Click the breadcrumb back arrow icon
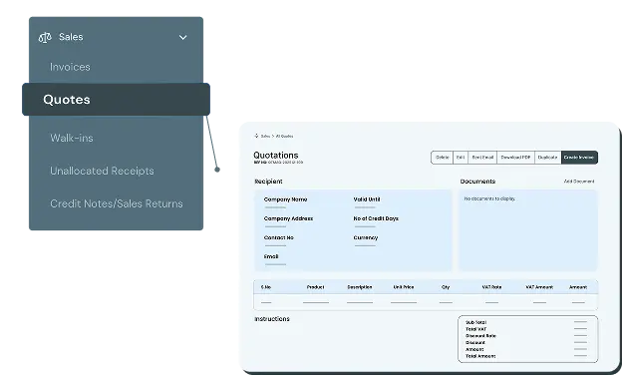Image resolution: width=622 pixels, height=375 pixels. tap(256, 136)
